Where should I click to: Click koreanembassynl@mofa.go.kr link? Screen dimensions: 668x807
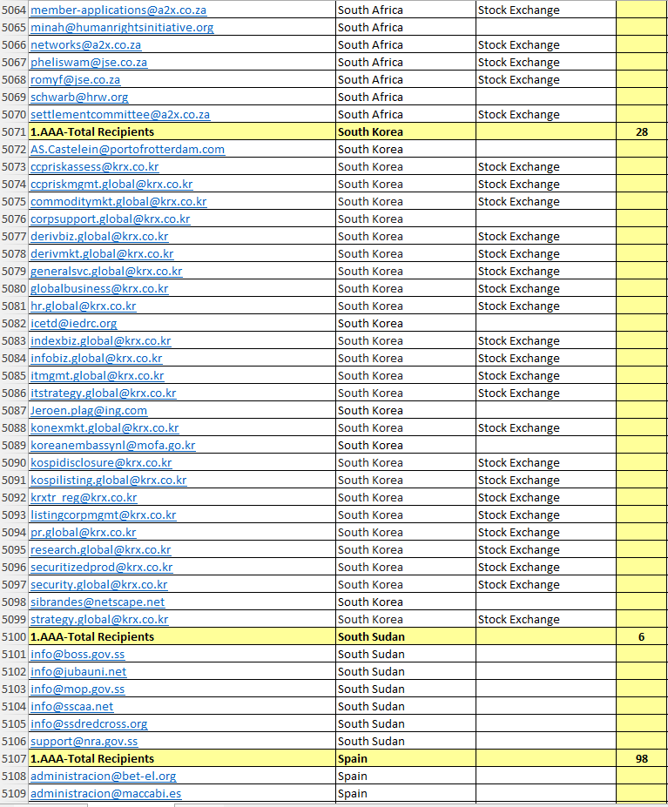click(x=113, y=446)
